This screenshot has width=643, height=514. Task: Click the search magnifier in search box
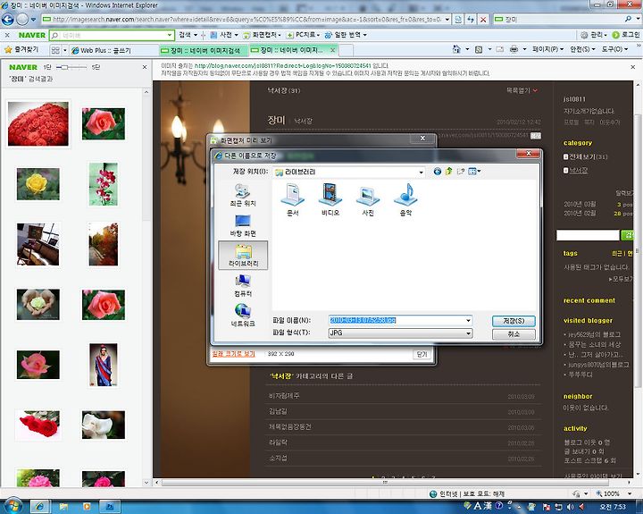pos(628,19)
